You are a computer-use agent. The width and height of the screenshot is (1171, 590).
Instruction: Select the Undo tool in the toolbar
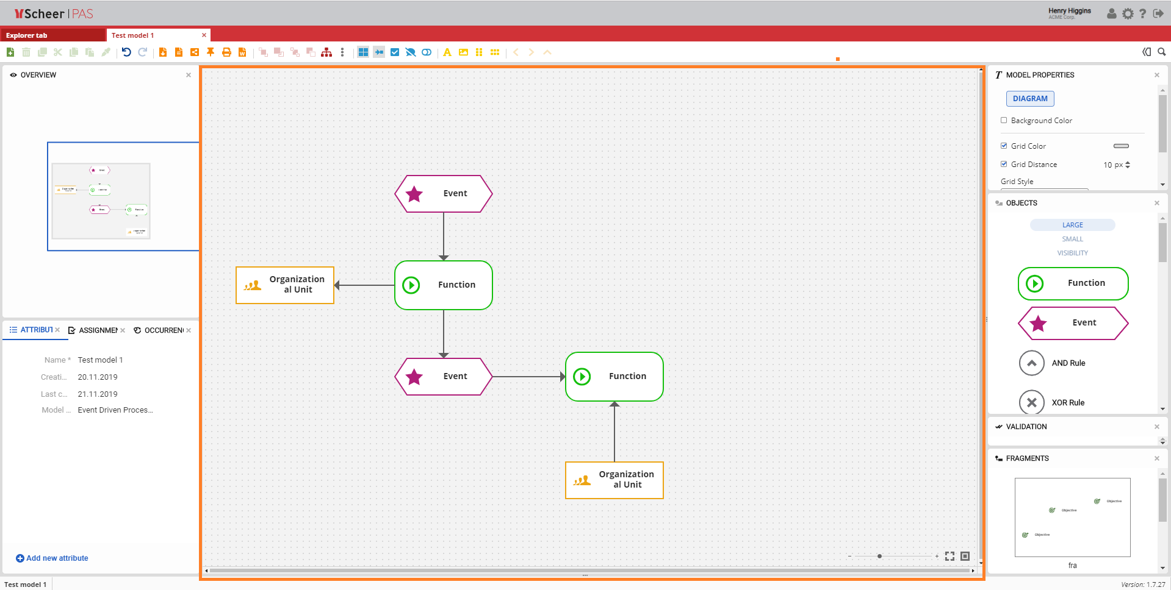[126, 52]
